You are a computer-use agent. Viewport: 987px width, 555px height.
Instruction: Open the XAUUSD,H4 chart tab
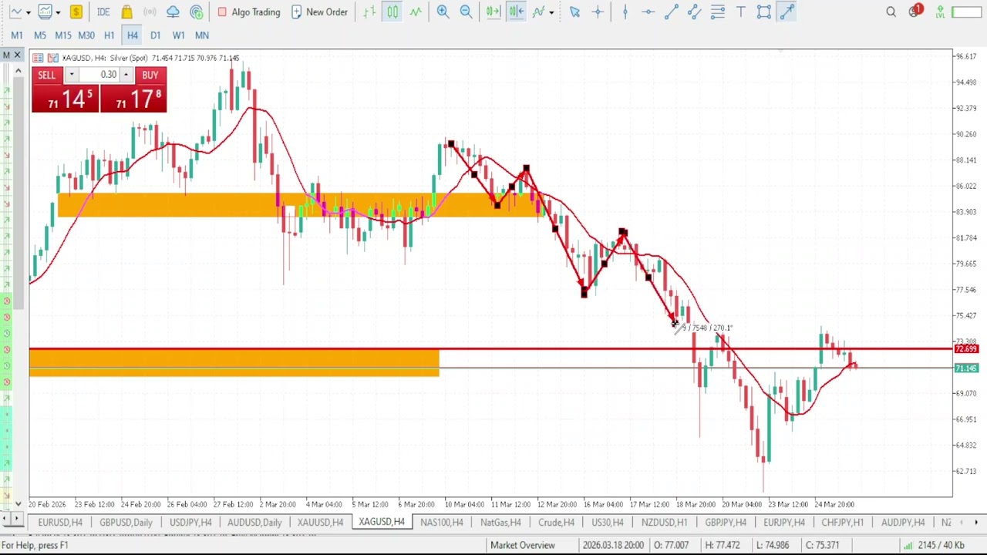[x=320, y=523]
